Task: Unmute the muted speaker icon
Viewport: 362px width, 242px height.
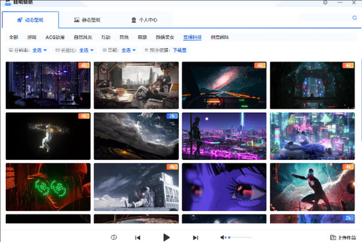Action: 223,237
